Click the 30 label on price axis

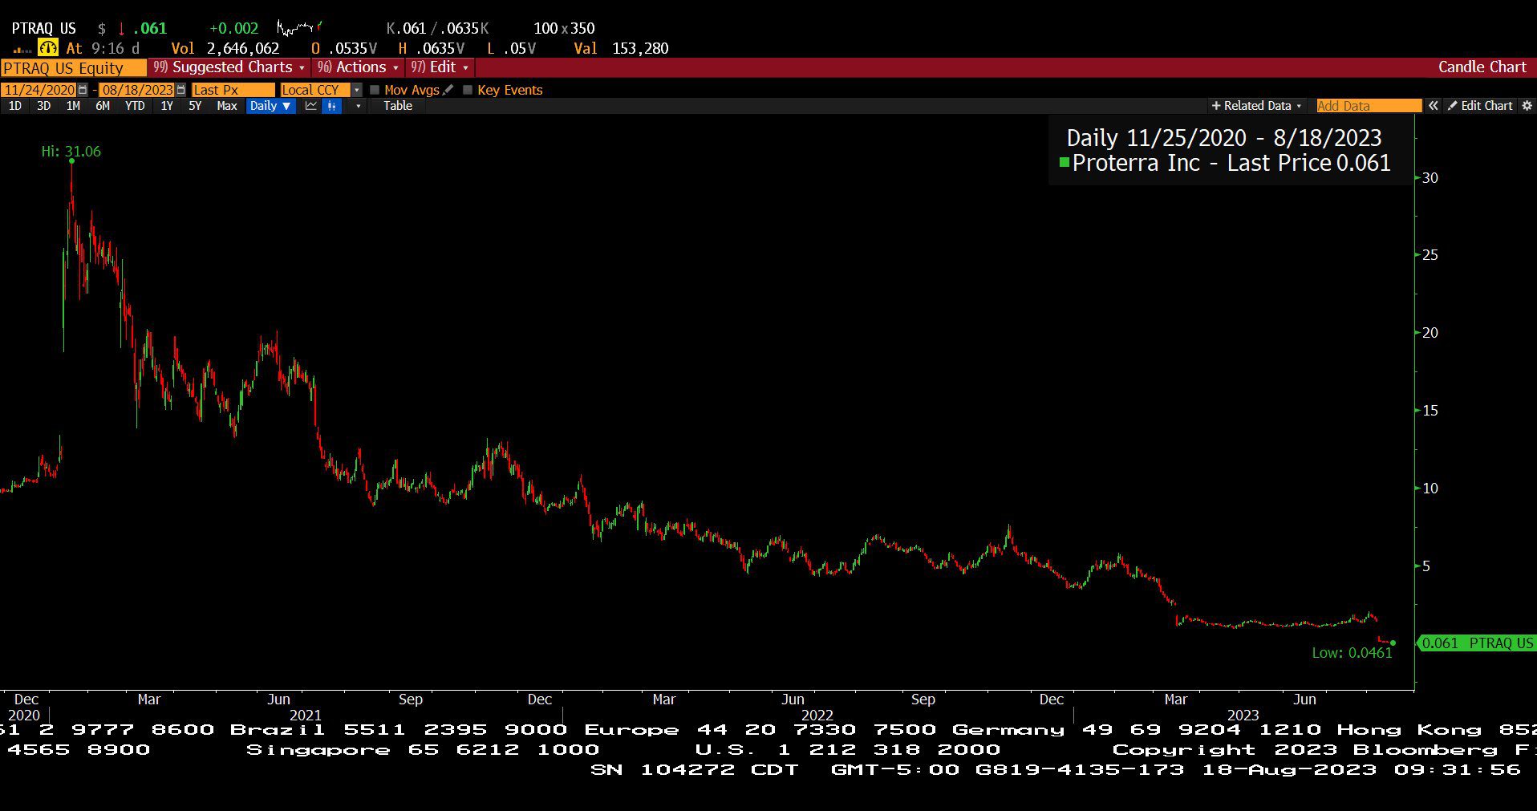point(1430,178)
